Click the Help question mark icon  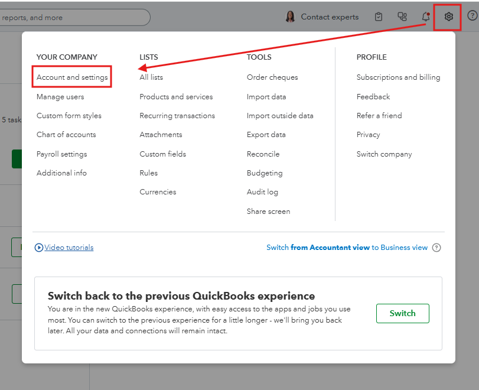[472, 17]
